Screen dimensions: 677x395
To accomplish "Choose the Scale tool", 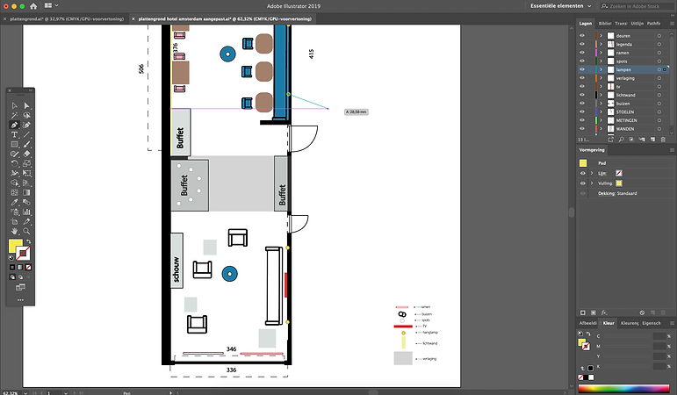I will 26,163.
